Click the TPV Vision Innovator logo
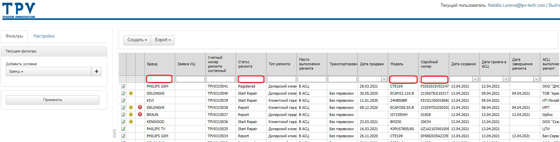The width and height of the screenshot is (560, 142). click(19, 10)
